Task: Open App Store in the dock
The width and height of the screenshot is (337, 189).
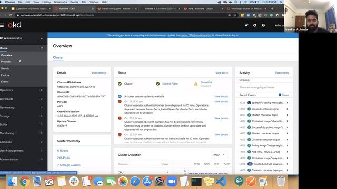Action: (147, 182)
